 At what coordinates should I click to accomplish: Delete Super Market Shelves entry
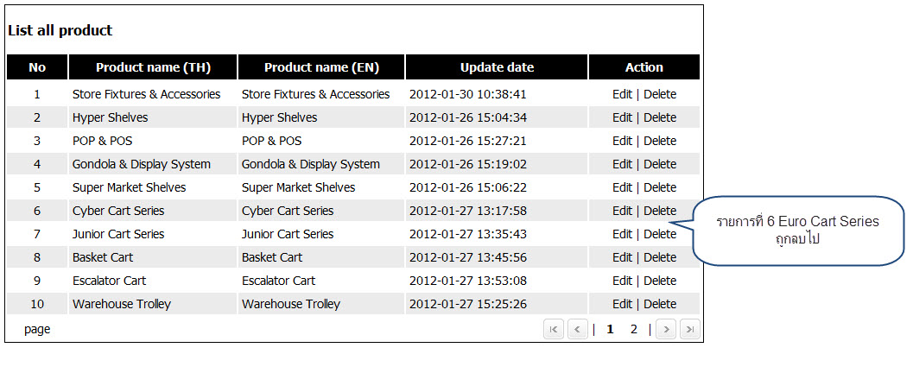pyautogui.click(x=660, y=187)
